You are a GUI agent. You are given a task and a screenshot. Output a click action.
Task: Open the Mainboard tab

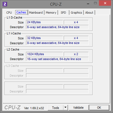(36, 13)
